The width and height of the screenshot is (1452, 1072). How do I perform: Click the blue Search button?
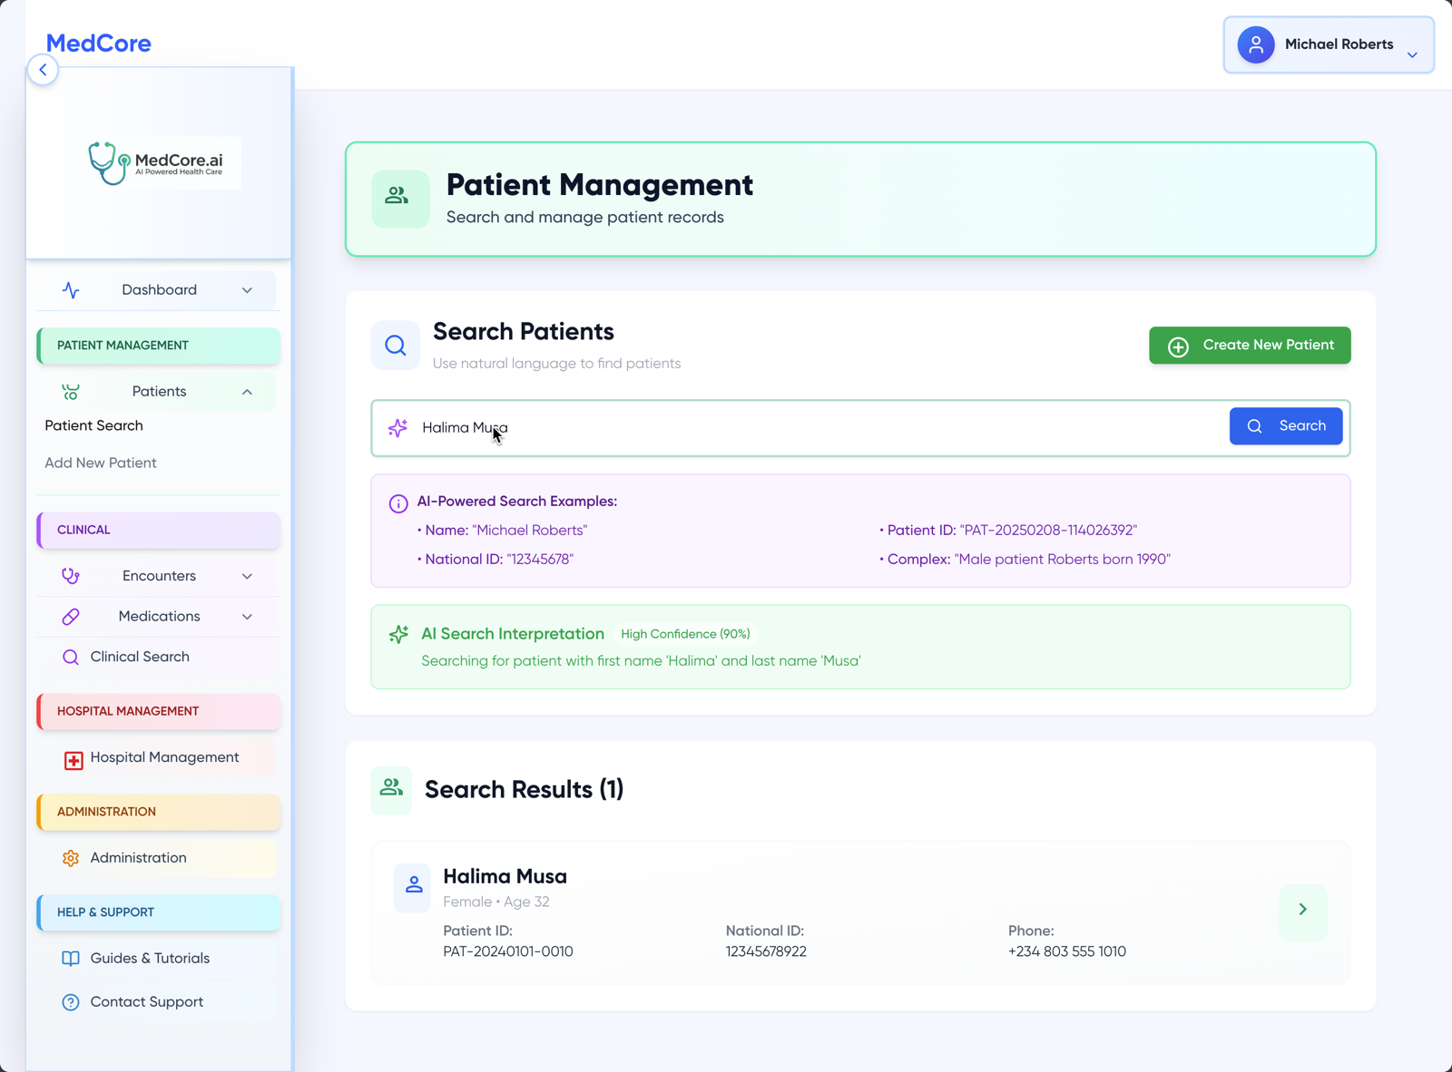coord(1286,425)
